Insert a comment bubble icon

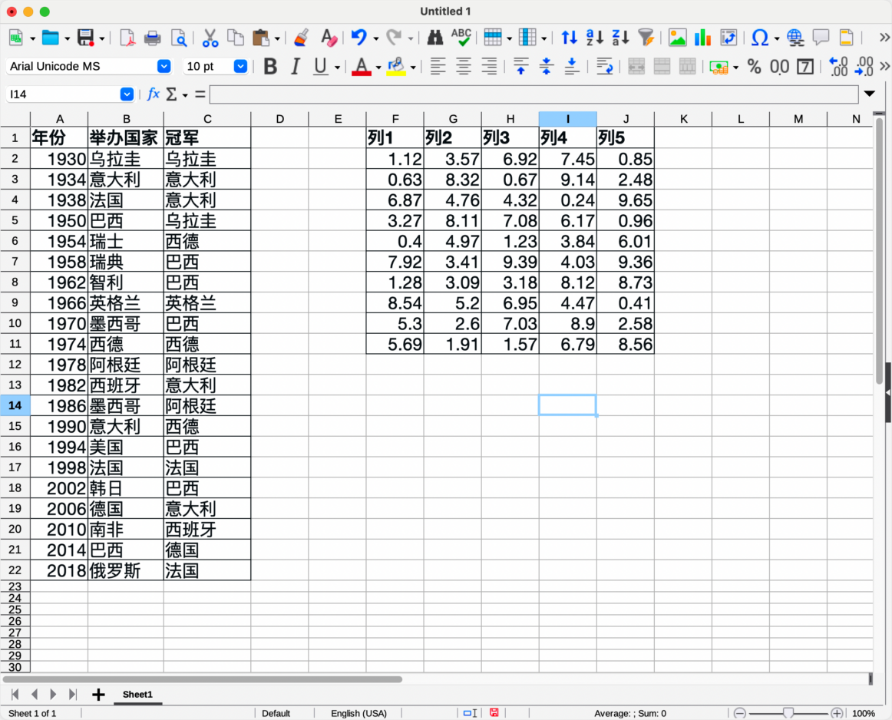pos(821,38)
